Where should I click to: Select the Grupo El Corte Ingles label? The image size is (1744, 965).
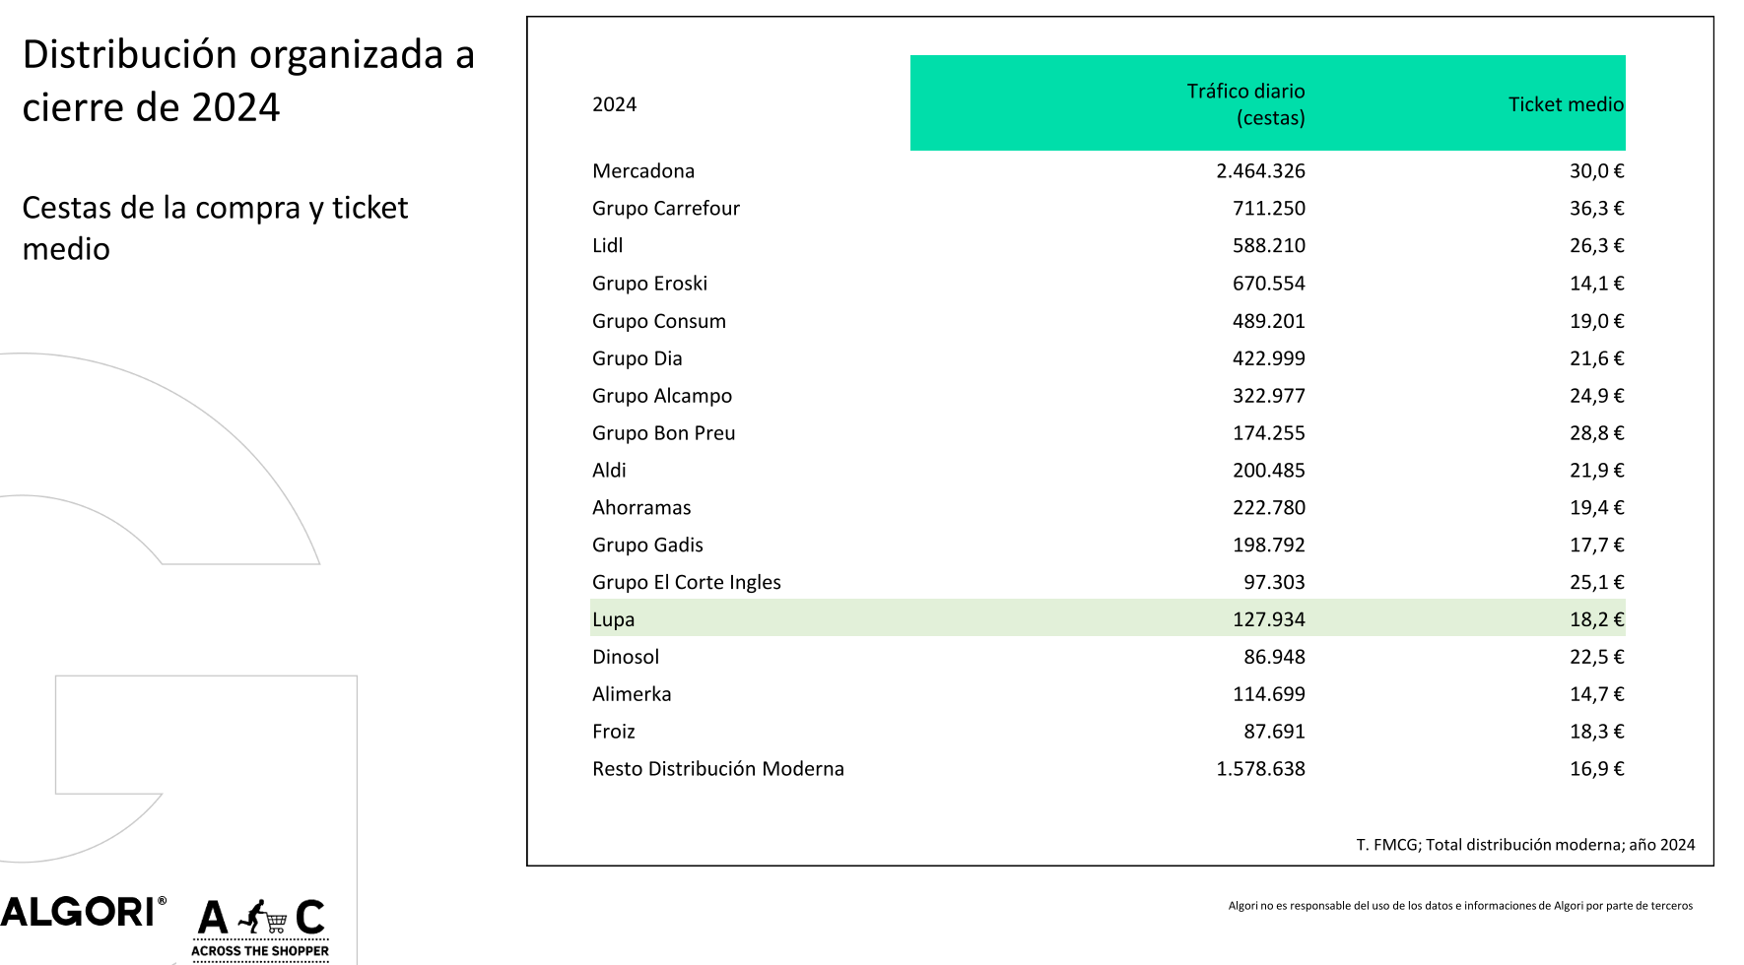tap(686, 582)
